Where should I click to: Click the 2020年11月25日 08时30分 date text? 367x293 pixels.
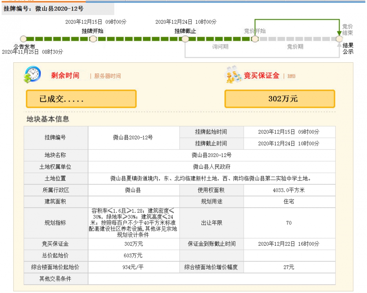tap(33, 52)
